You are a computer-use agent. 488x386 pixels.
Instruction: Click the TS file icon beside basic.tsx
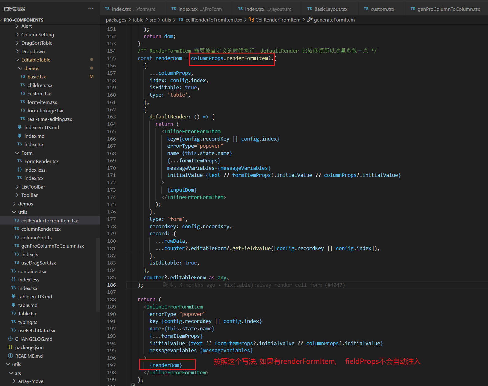(x=23, y=77)
